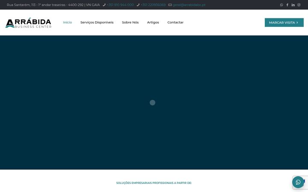Open the Sobre Nós menu item
The image size is (308, 192).
(x=130, y=22)
